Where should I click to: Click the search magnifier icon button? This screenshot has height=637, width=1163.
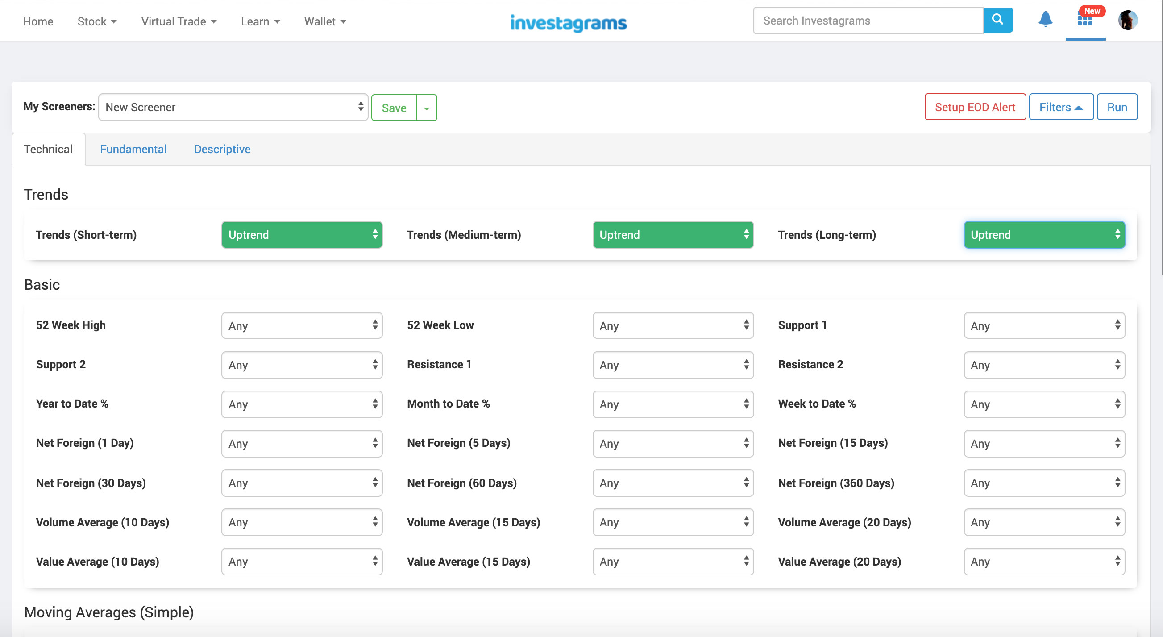(998, 20)
